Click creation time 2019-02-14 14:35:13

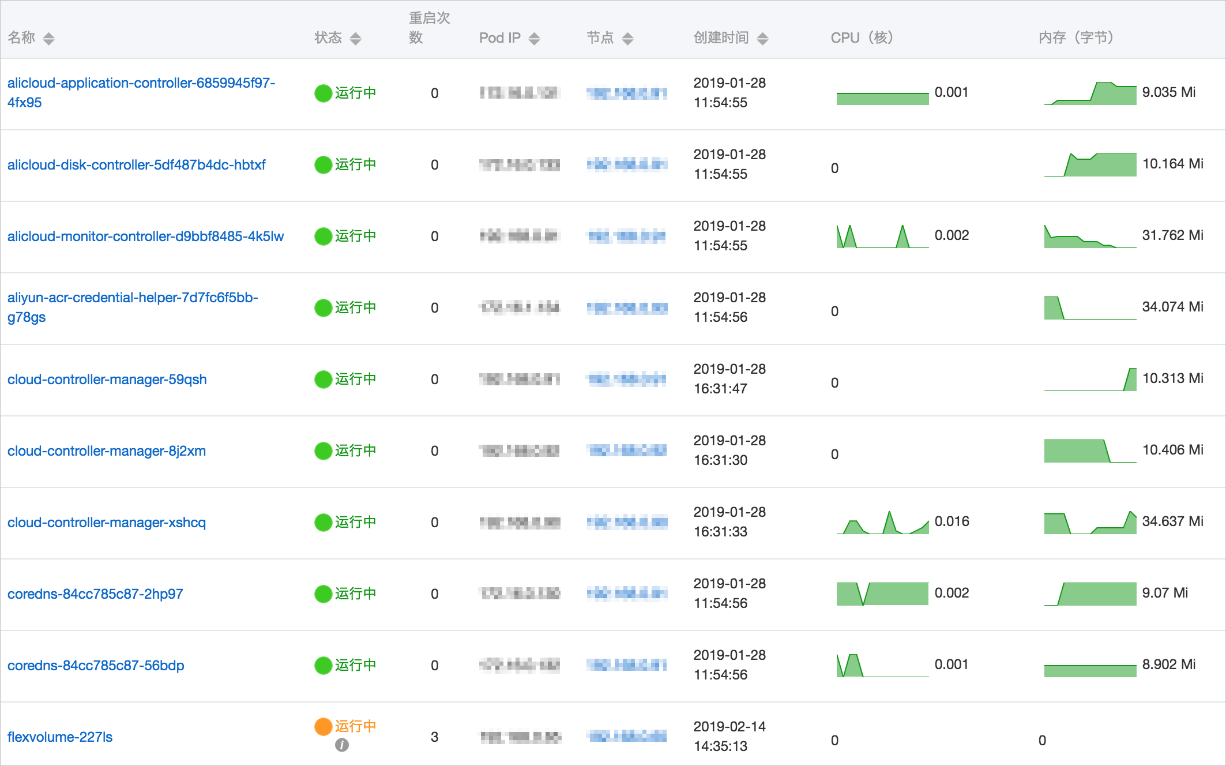(x=729, y=736)
